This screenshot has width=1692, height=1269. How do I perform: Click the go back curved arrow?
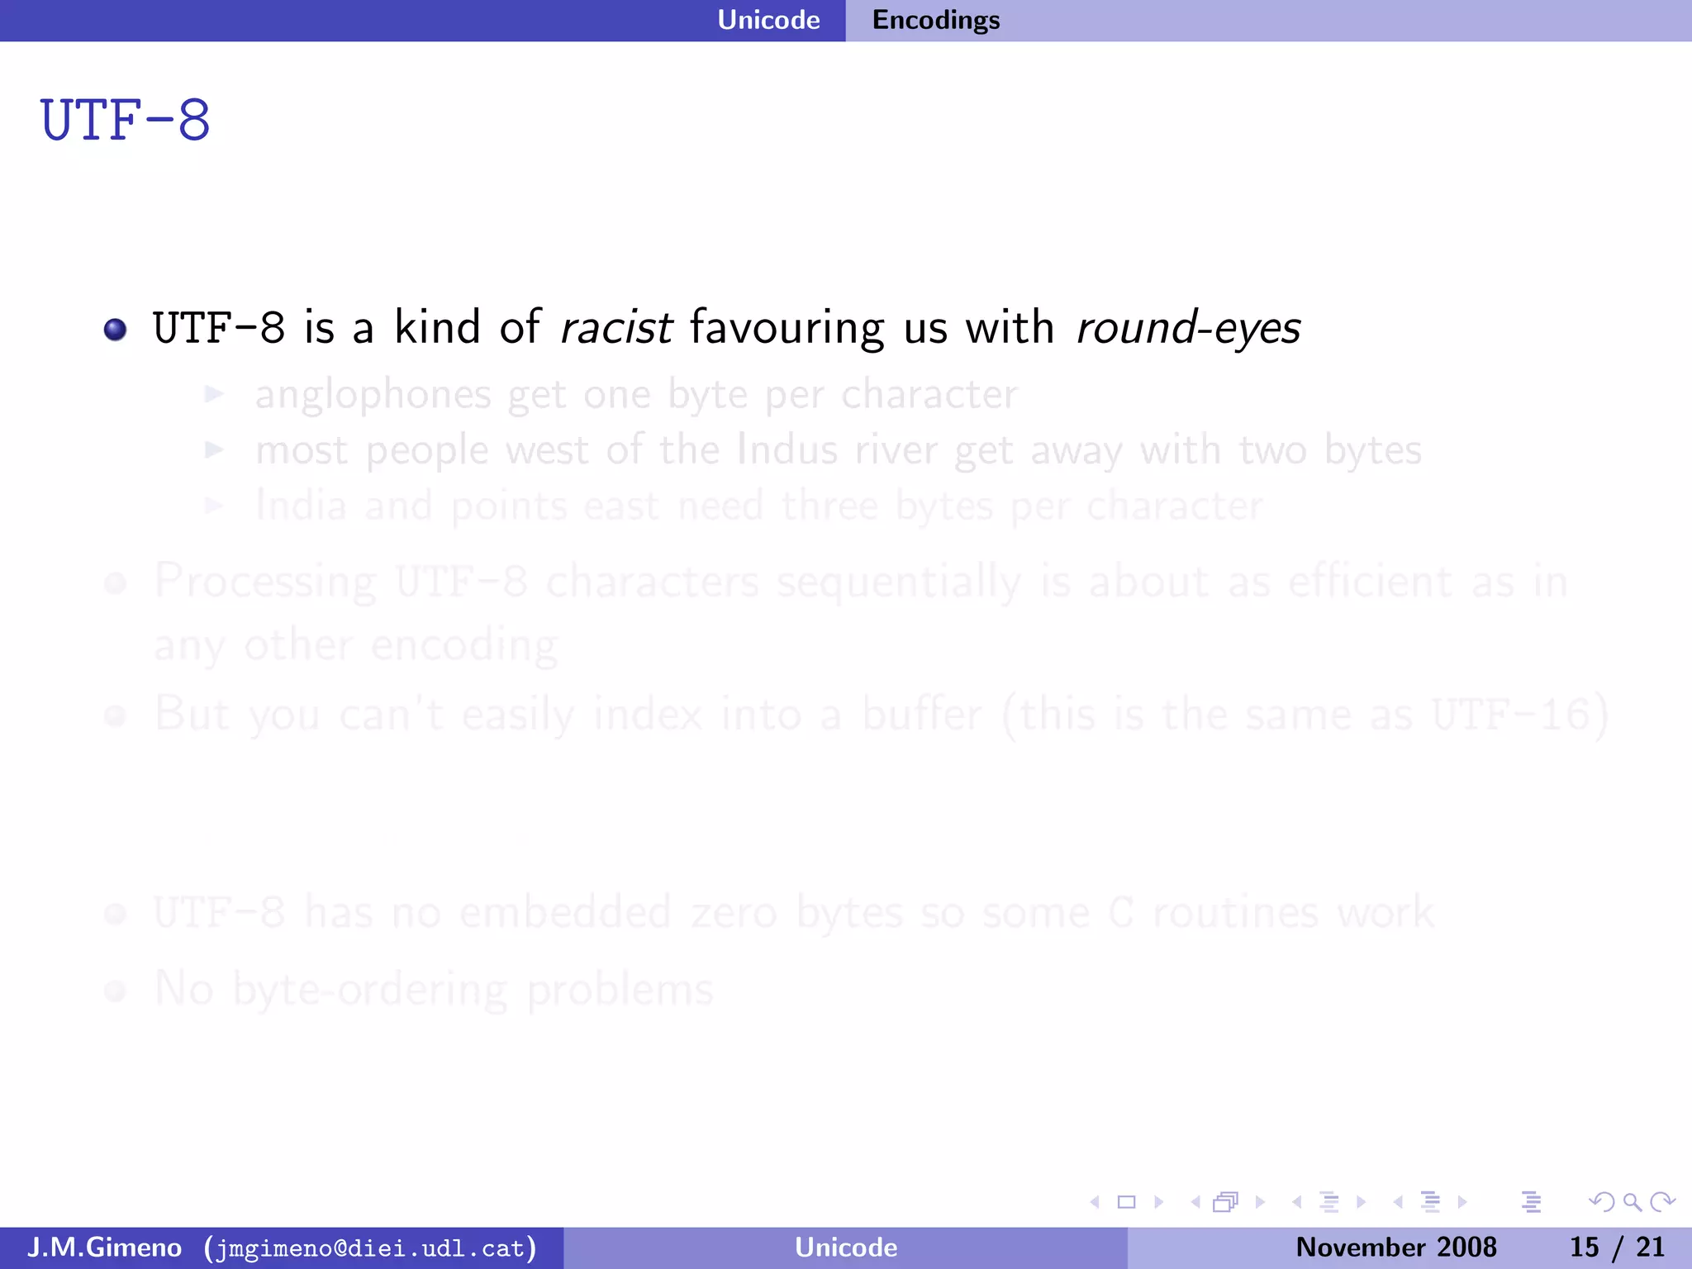(1600, 1202)
